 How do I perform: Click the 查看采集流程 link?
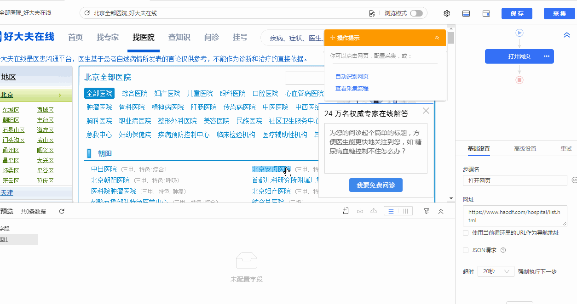[352, 89]
